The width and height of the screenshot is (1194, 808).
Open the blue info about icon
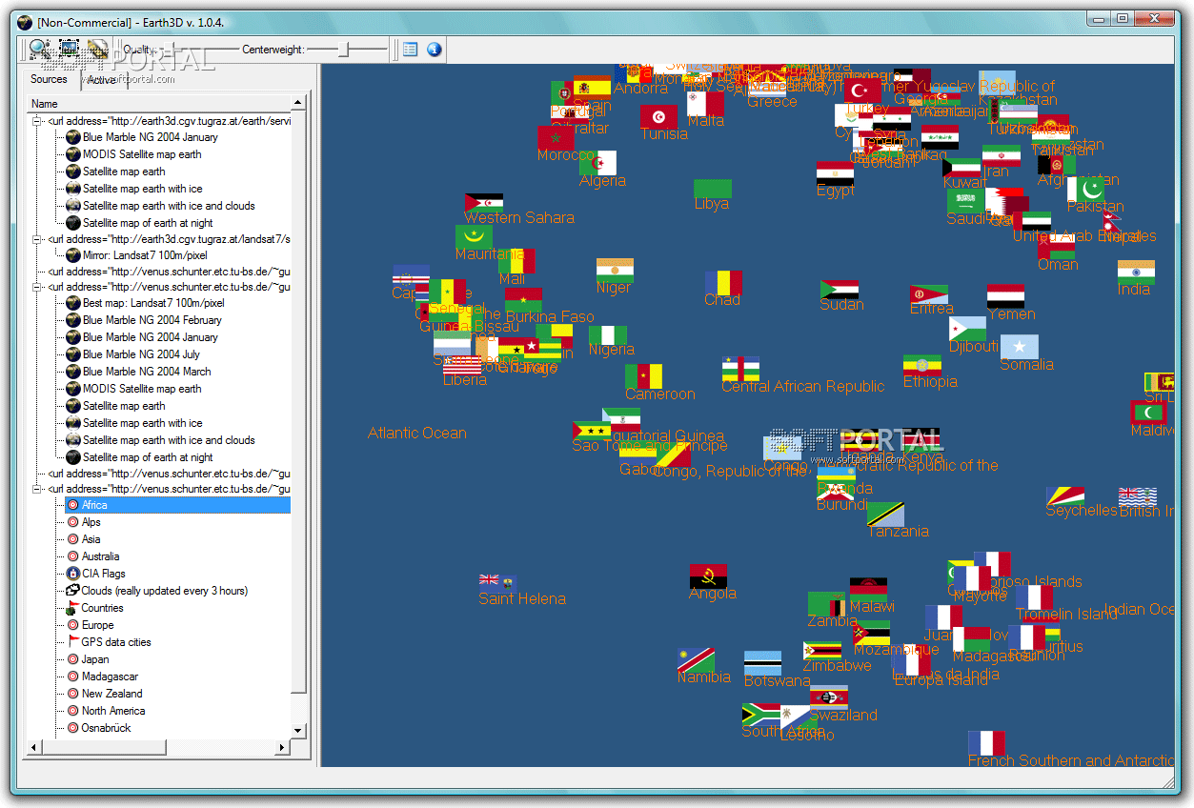pyautogui.click(x=435, y=49)
